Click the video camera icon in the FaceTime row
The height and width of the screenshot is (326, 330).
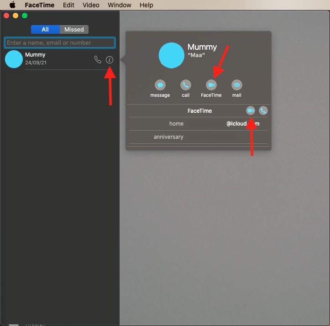[251, 110]
